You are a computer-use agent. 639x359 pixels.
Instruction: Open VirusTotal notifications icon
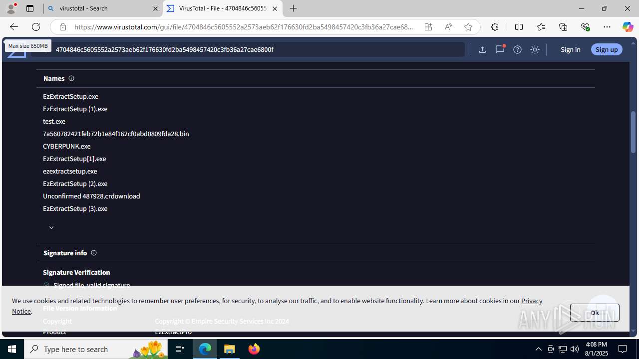pos(500,49)
